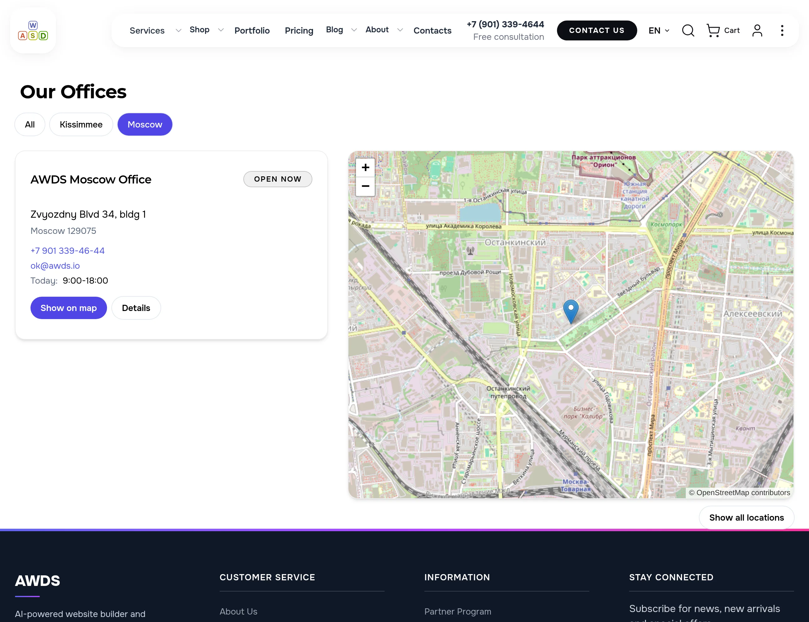Expand the Shop dropdown chevron
The height and width of the screenshot is (622, 809).
click(221, 30)
